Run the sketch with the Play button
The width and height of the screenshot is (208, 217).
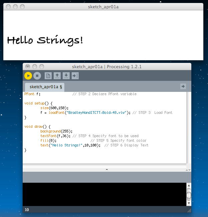(x=28, y=76)
